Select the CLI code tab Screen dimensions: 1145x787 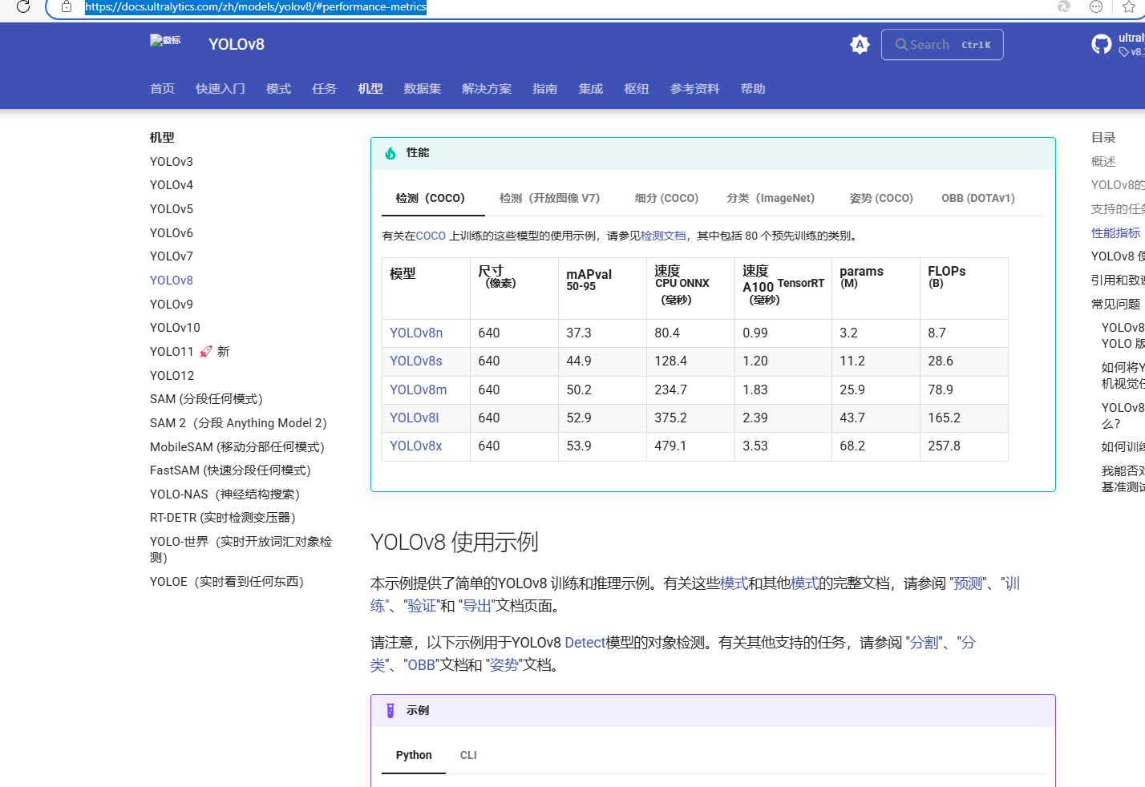click(x=468, y=755)
